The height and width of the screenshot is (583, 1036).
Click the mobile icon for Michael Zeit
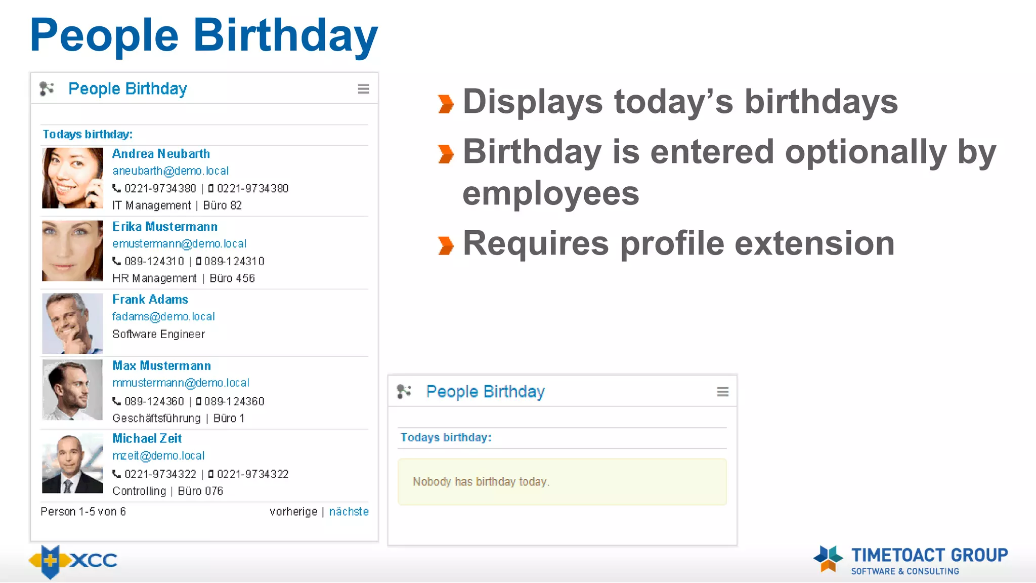(211, 475)
